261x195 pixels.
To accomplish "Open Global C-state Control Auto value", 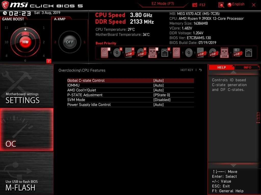I will click(x=158, y=80).
